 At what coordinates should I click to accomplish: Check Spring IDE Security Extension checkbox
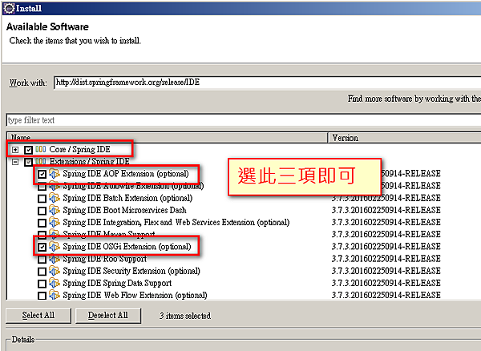click(42, 272)
